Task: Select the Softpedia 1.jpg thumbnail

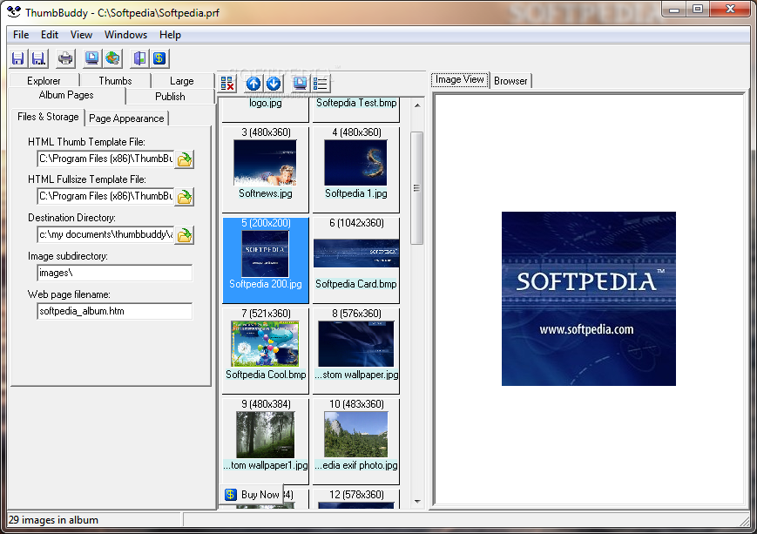Action: [x=355, y=169]
